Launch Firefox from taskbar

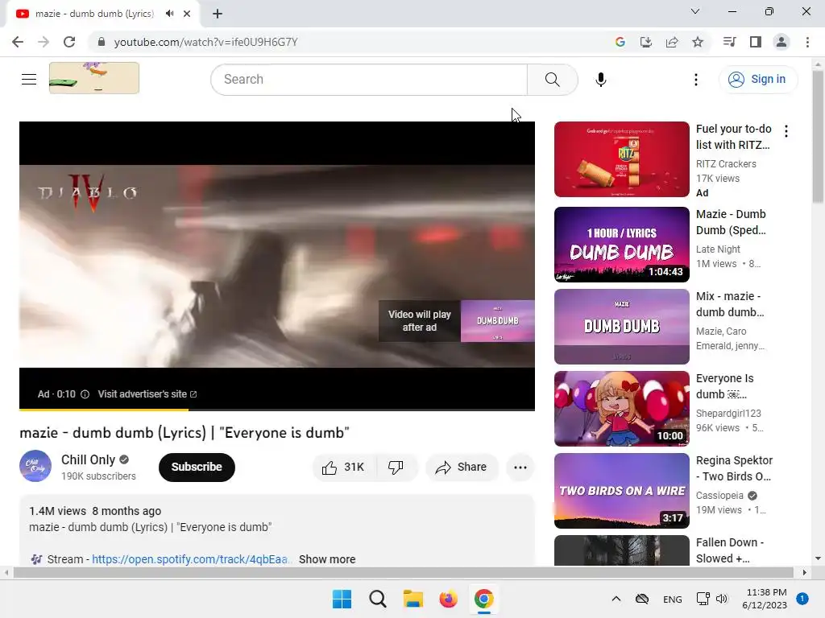[448, 599]
